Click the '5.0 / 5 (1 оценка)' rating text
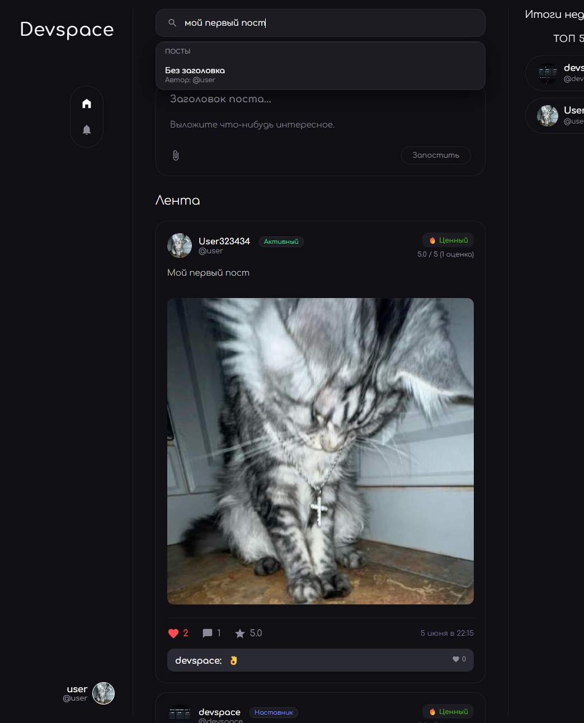 [445, 254]
